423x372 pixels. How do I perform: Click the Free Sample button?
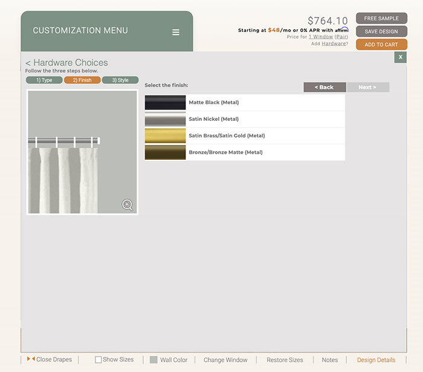pyautogui.click(x=381, y=18)
